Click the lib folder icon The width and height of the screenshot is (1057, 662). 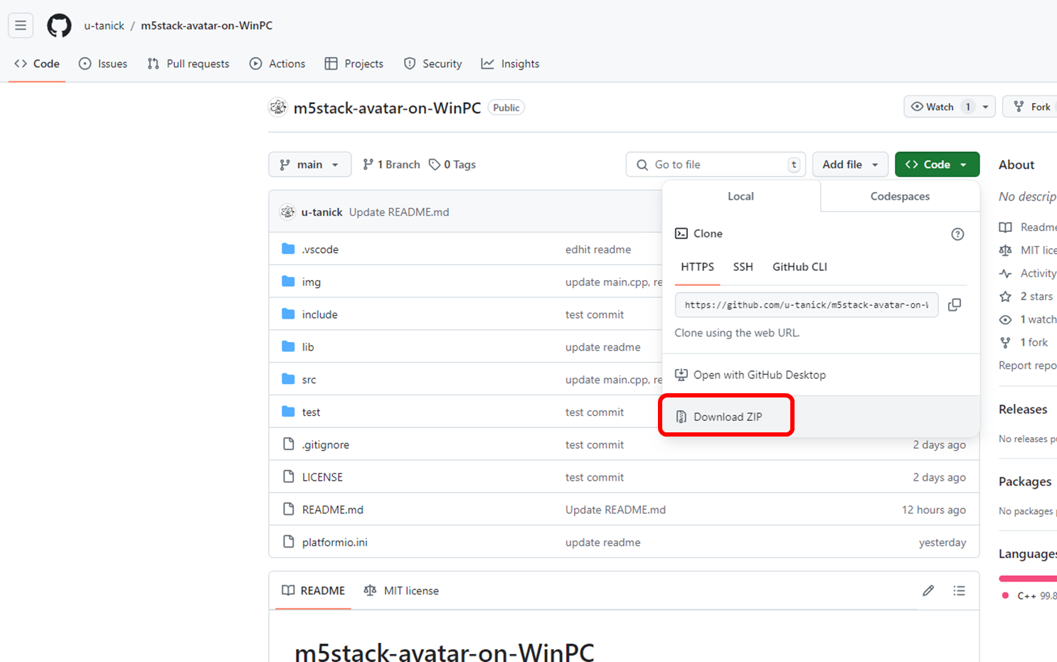coord(288,346)
